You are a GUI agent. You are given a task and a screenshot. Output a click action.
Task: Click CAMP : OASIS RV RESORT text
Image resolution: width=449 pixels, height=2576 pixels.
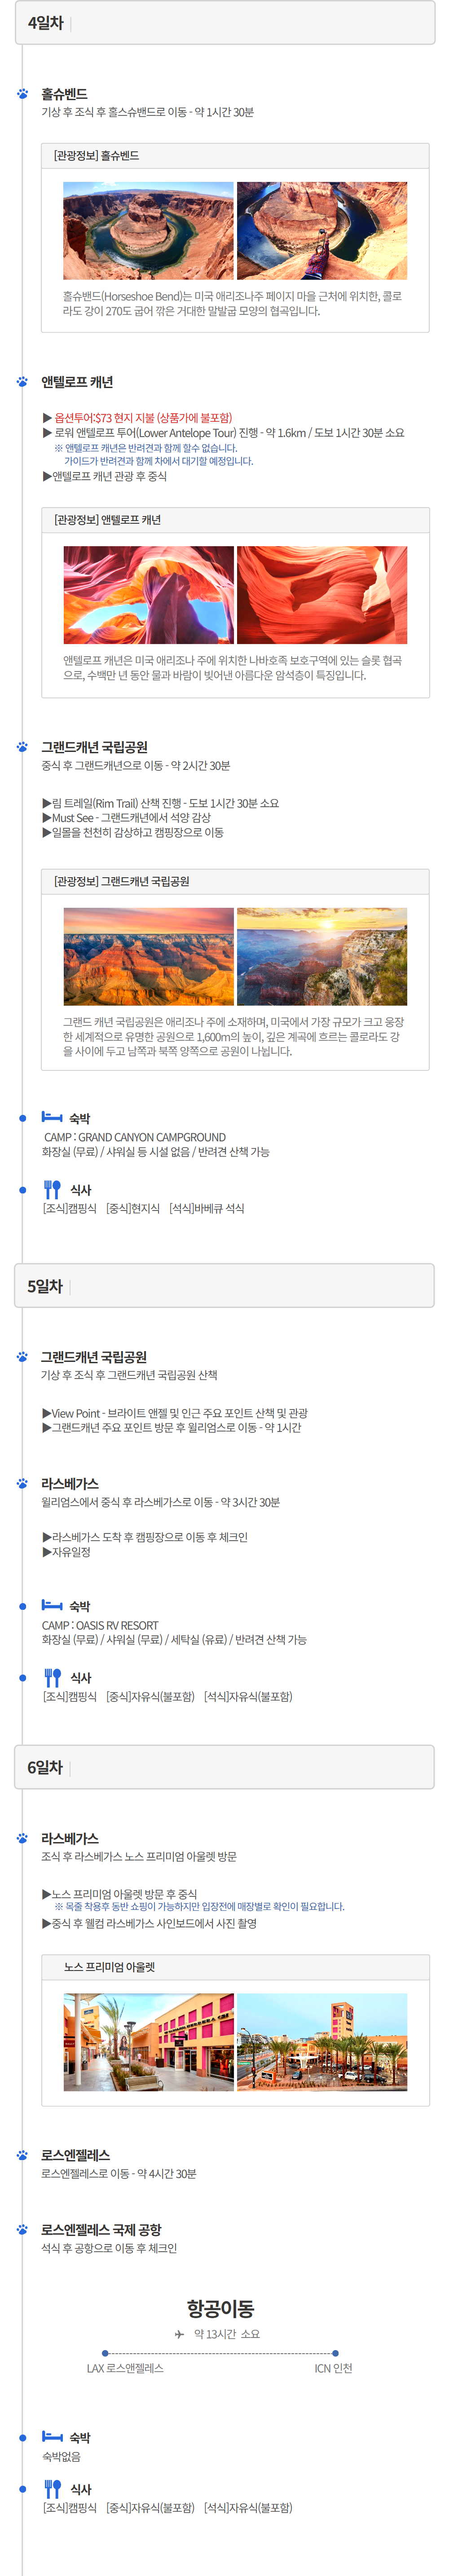tap(100, 1625)
